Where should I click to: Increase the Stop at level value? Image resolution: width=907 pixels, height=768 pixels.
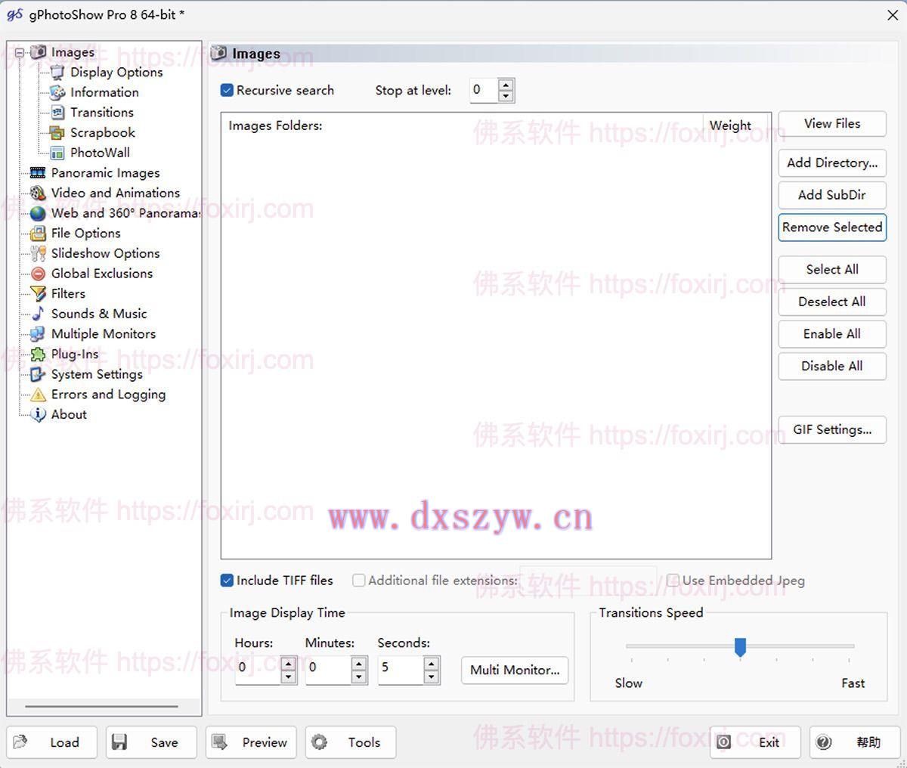pyautogui.click(x=506, y=85)
